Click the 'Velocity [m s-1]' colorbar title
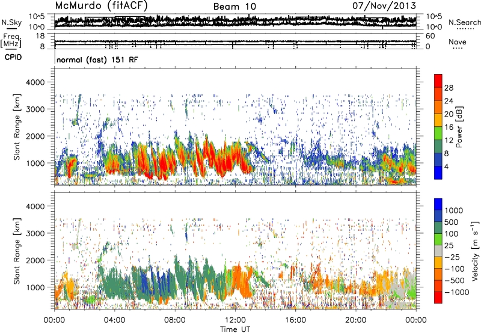This screenshot has width=481, height=333. (x=475, y=251)
